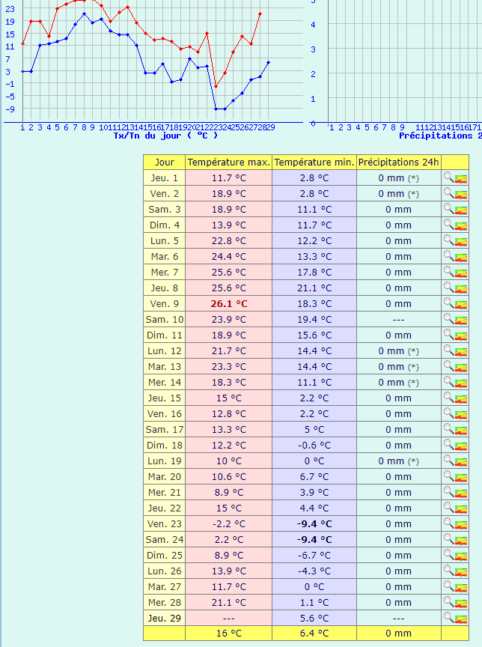Click the Température min. column header
The height and width of the screenshot is (647, 482).
(314, 162)
